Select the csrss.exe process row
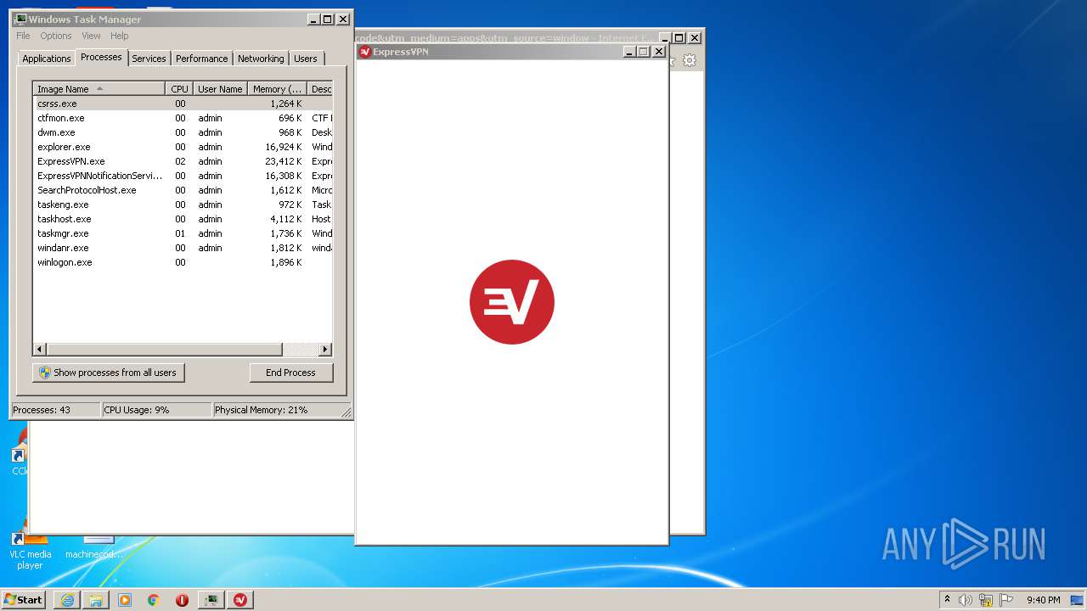The width and height of the screenshot is (1087, 611). point(183,104)
